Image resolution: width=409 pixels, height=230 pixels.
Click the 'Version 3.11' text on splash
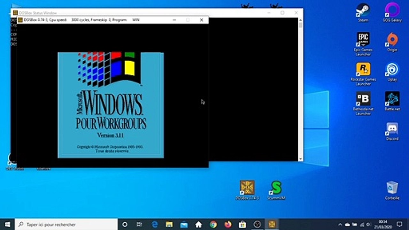(110, 135)
